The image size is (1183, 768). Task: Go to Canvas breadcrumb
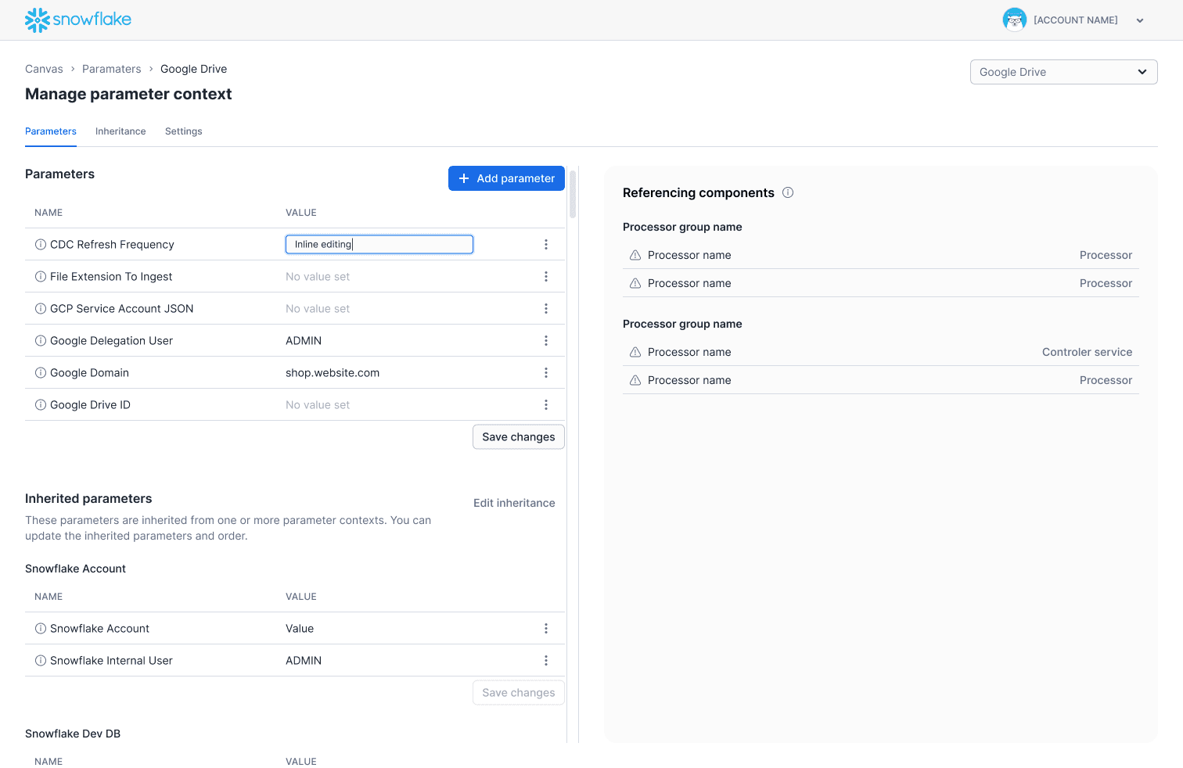(x=44, y=69)
